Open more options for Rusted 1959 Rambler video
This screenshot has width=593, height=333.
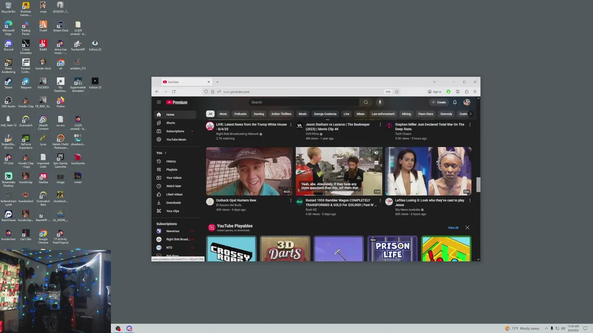(x=380, y=200)
